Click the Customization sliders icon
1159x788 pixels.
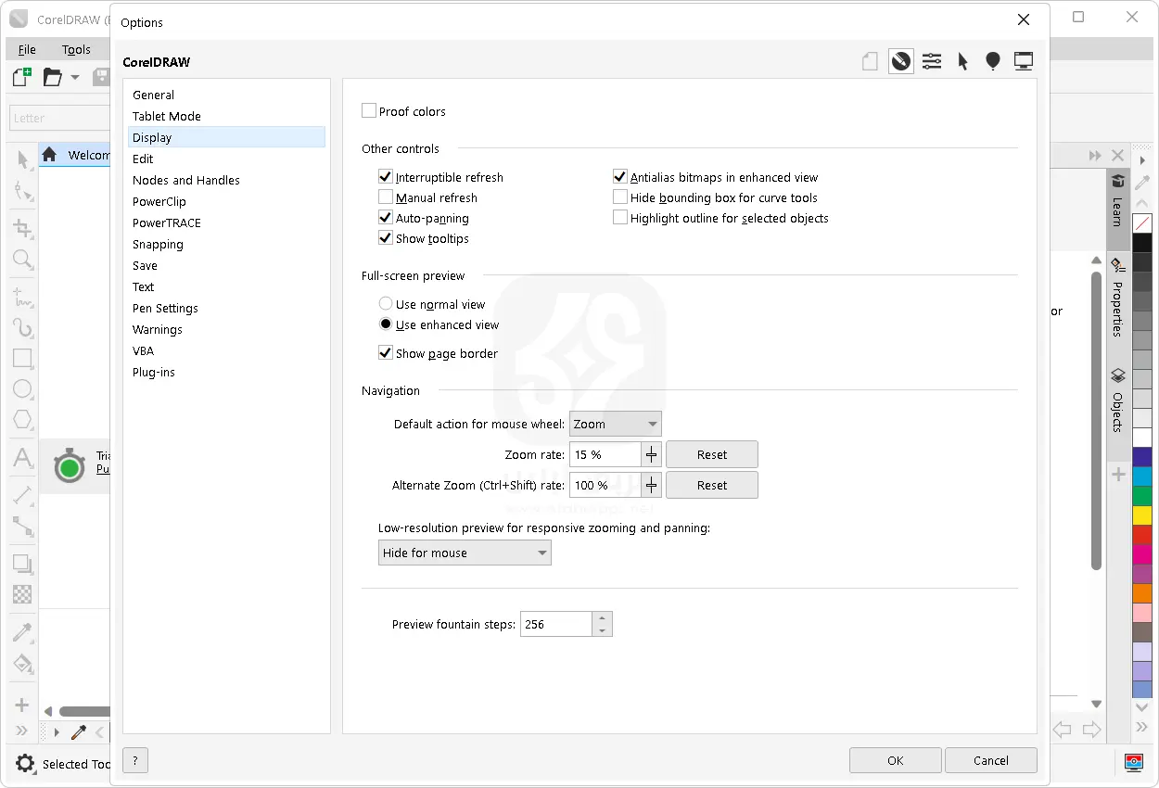click(932, 62)
